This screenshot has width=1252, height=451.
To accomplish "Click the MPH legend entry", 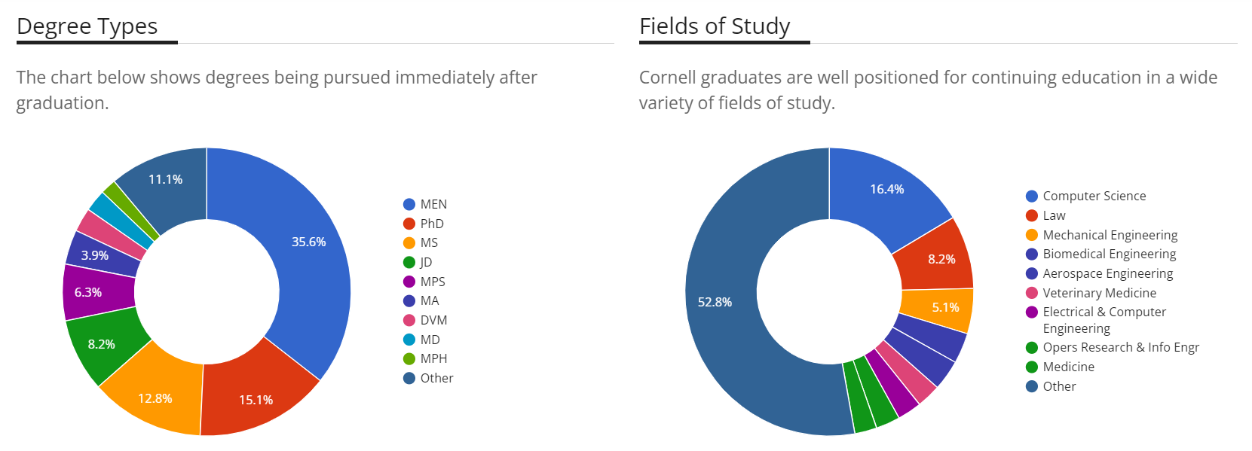I will (x=433, y=358).
